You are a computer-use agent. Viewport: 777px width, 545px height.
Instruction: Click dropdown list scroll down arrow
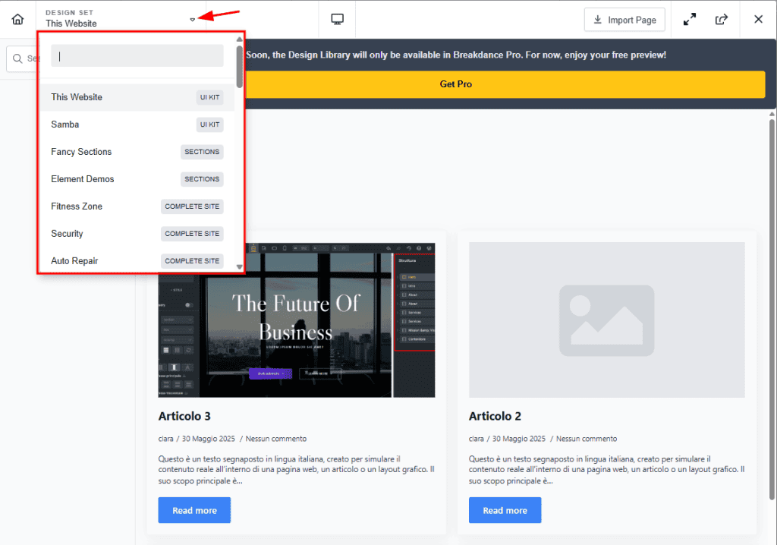[x=239, y=266]
